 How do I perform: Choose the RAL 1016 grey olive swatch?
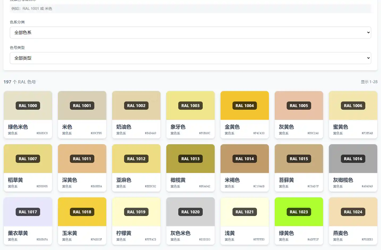point(353,159)
